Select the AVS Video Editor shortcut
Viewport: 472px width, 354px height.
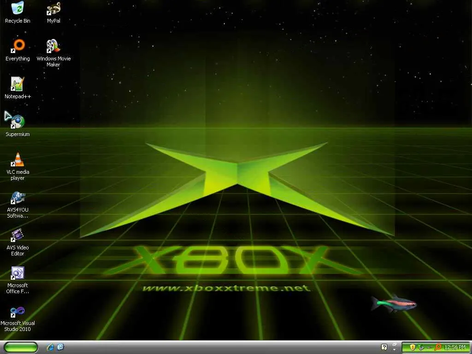pyautogui.click(x=18, y=242)
